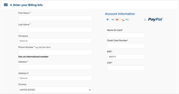179x94 pixels.
Task: Select the PayPal payment radio button
Action: [145, 20]
